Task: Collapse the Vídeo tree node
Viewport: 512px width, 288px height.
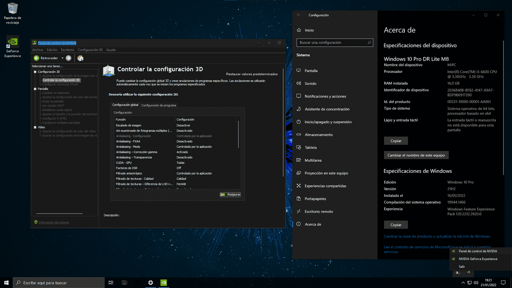Action: (35, 127)
